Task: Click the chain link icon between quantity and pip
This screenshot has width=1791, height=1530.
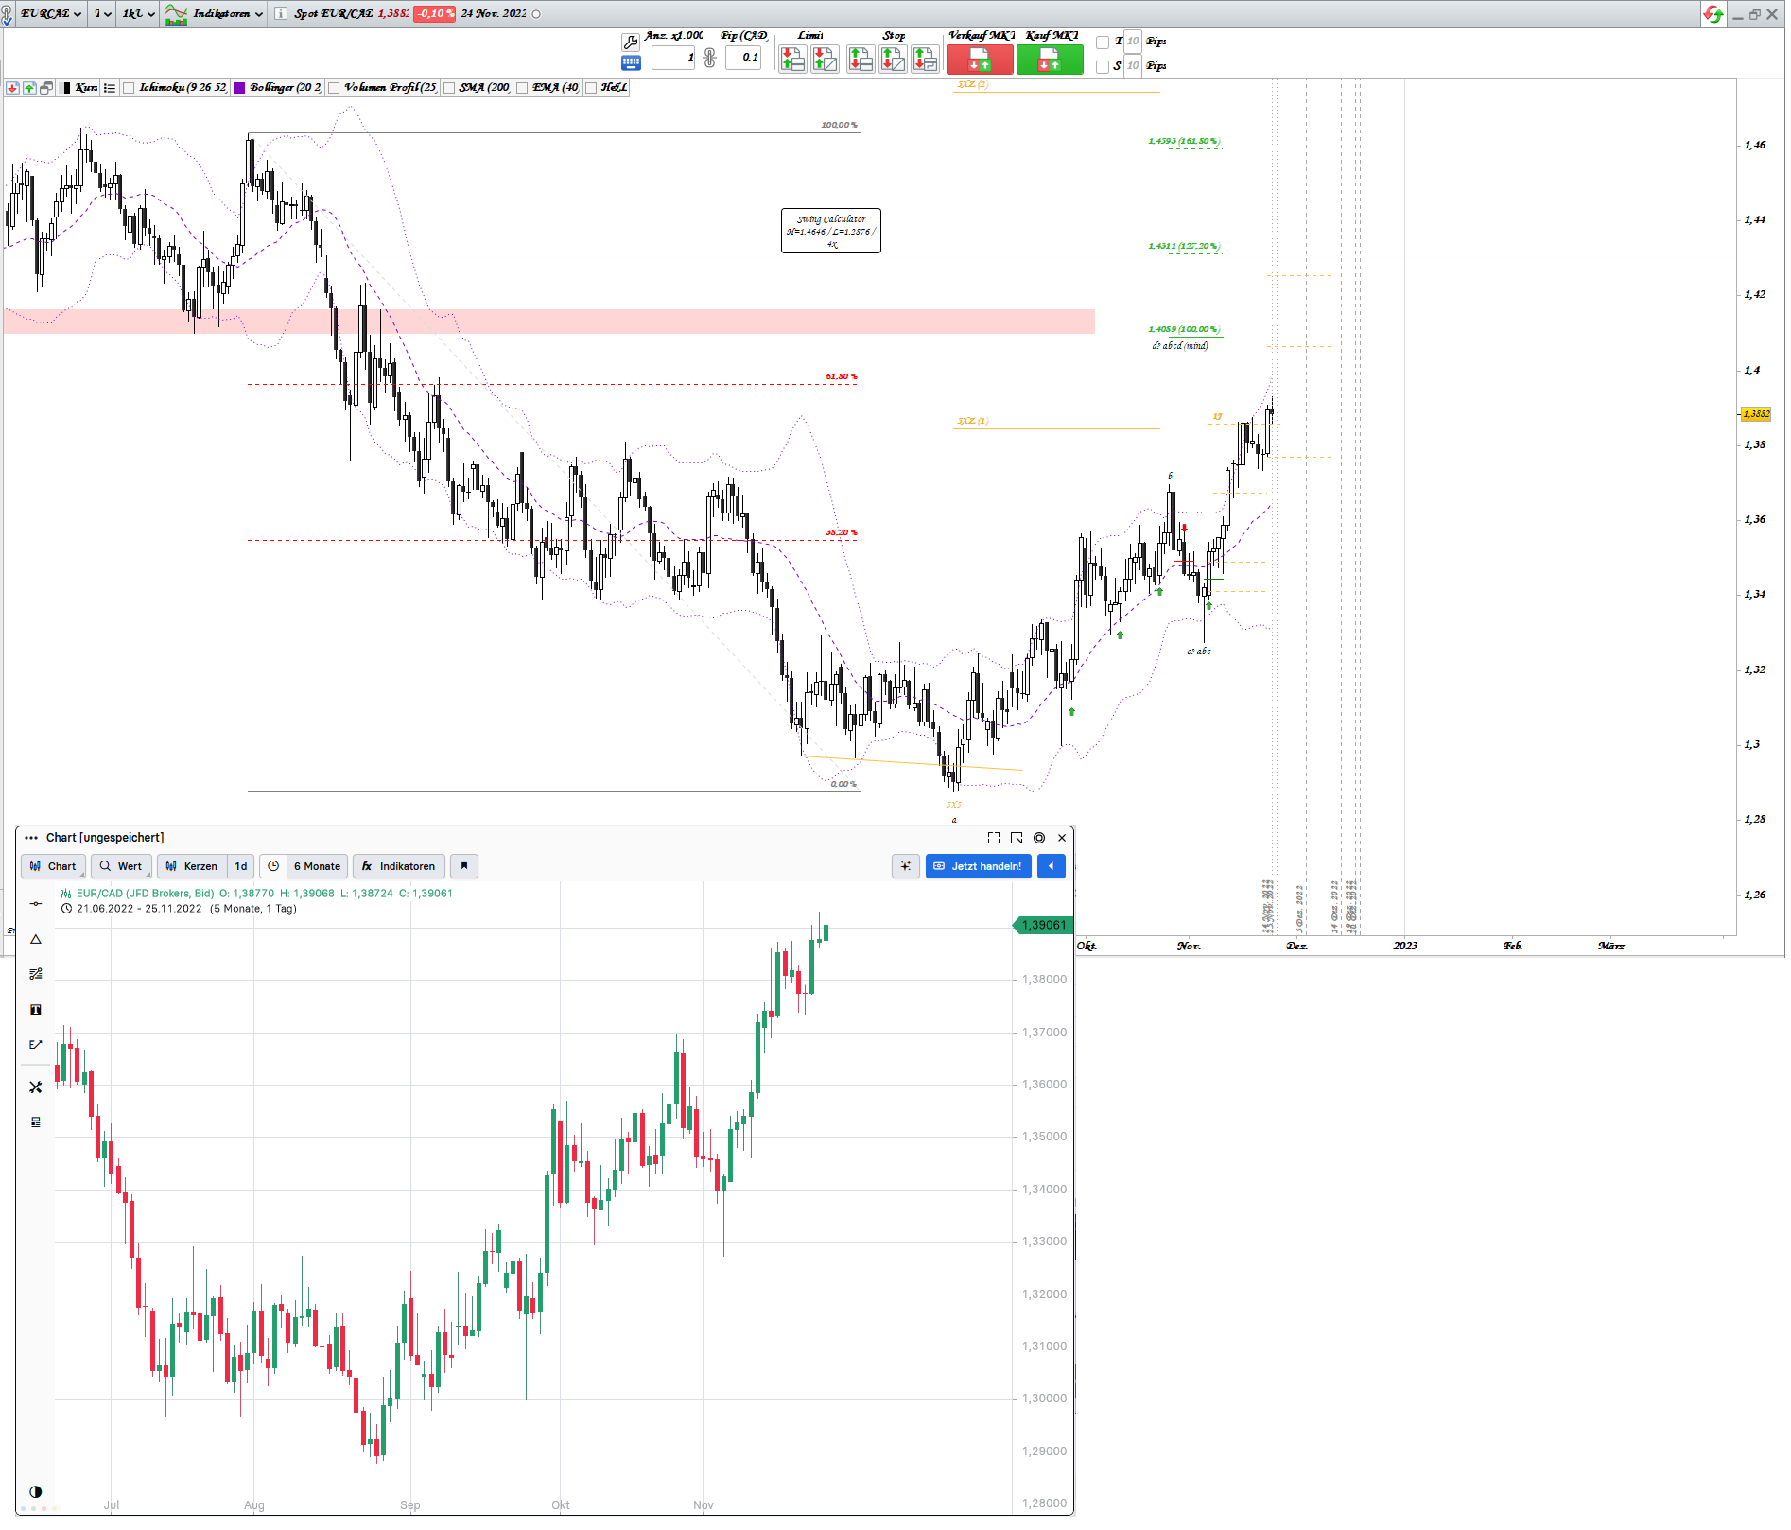Action: (710, 58)
